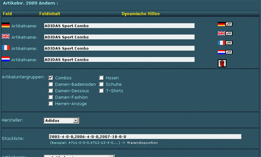Viewport: 261px width, 157px height.
Task: Click the Stückliste label
Action: [13, 138]
